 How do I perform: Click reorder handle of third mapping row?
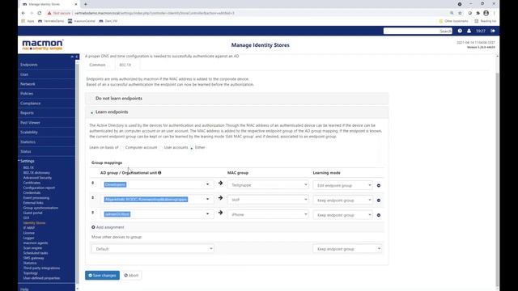[x=93, y=213]
